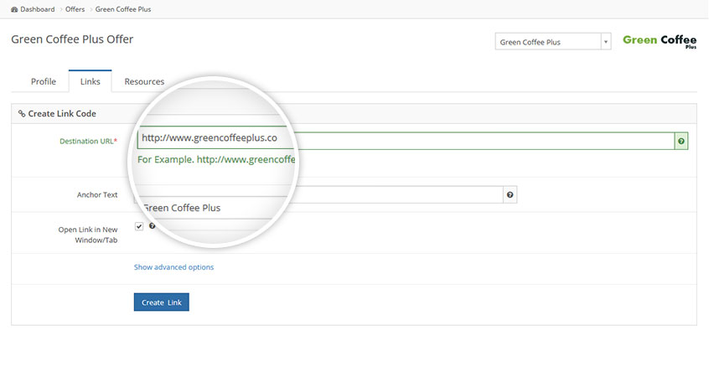Screen dimensions: 709x377
Task: Switch to the Profile tab
Action: 44,82
